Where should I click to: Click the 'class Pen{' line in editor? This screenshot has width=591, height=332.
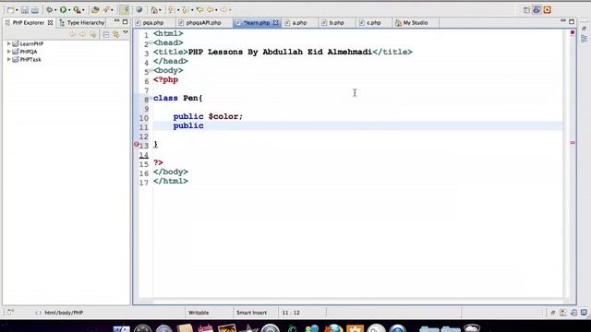[178, 99]
